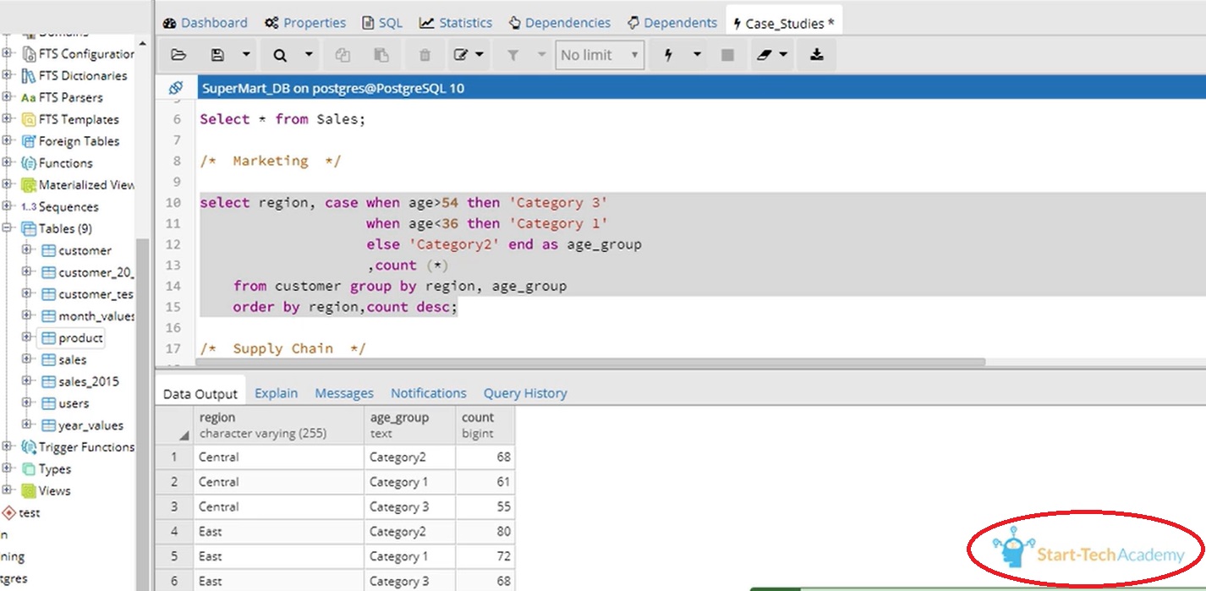Open the Notifications tab
The width and height of the screenshot is (1206, 591).
point(429,393)
